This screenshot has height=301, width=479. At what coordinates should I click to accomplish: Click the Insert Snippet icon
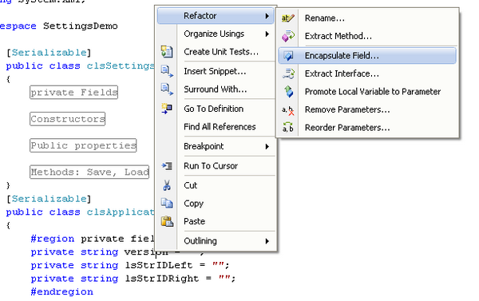pyautogui.click(x=167, y=71)
